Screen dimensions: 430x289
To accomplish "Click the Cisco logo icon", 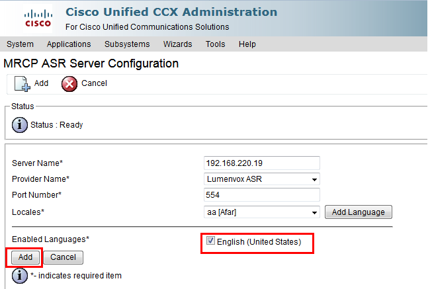I will 38,19.
